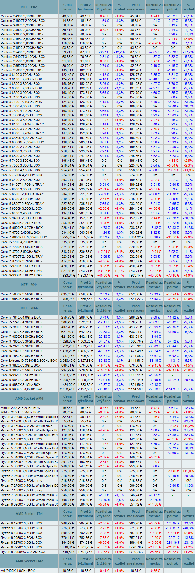Screen dimensions: 195x573
Task: Click 'Rozdiel za 2 týždne' header in AMD Socket FM2 section
Action: 104,561
